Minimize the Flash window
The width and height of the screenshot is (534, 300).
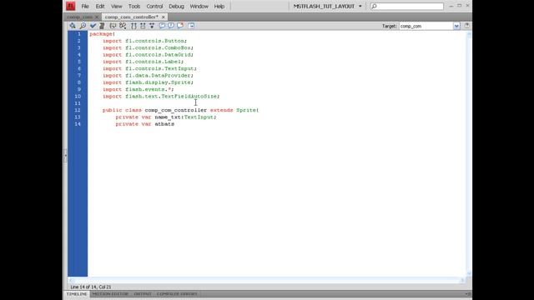pos(451,6)
